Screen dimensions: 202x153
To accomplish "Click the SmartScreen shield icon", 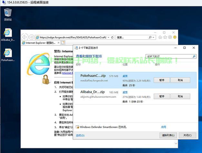I will click(77, 127).
